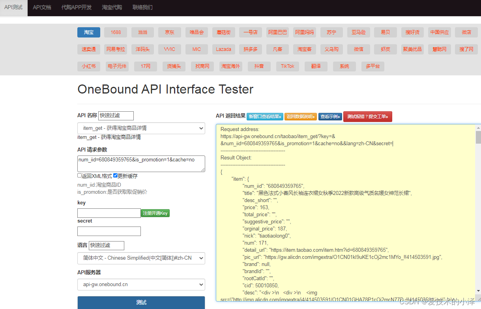Switch to the 唯品会 platform
Viewport: 481px width, 309px height.
(x=197, y=32)
